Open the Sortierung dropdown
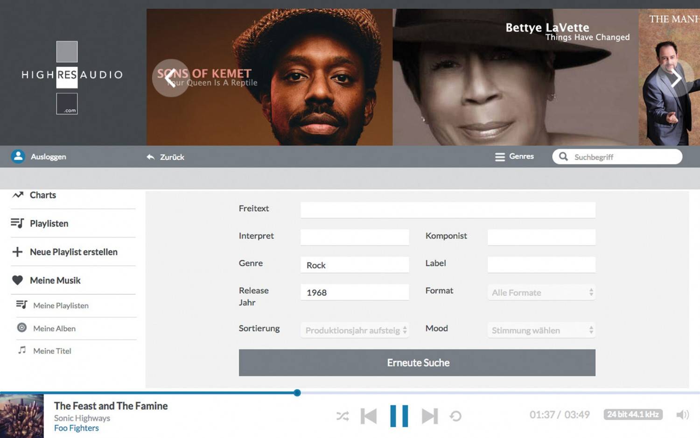This screenshot has height=438, width=700. pyautogui.click(x=355, y=330)
